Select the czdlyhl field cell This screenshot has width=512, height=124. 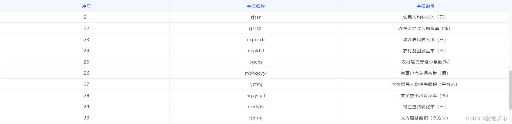click(256, 107)
